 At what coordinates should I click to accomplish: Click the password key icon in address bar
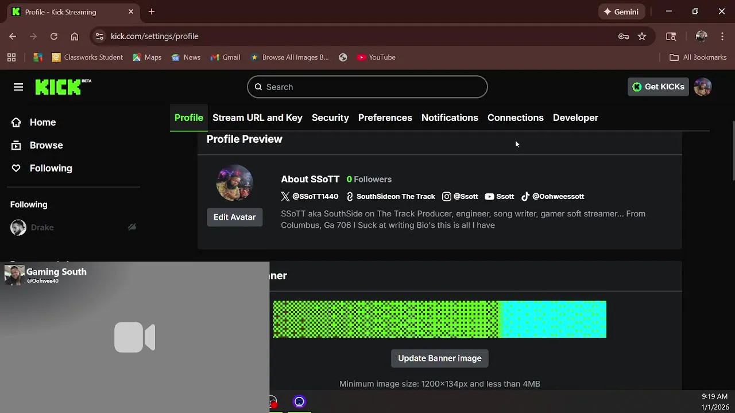coord(624,36)
